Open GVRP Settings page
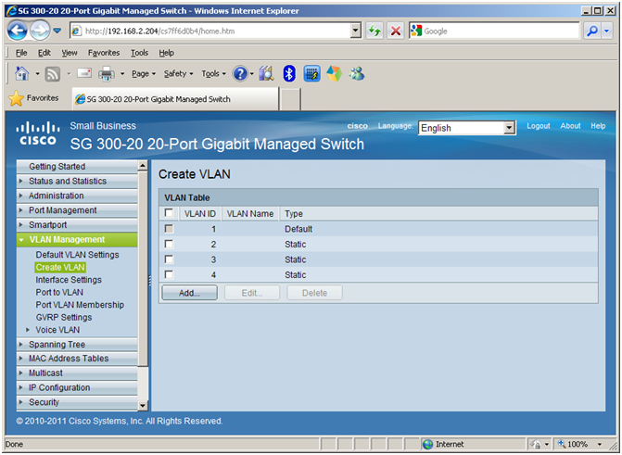Viewport: 622px width, 455px height. tap(64, 317)
